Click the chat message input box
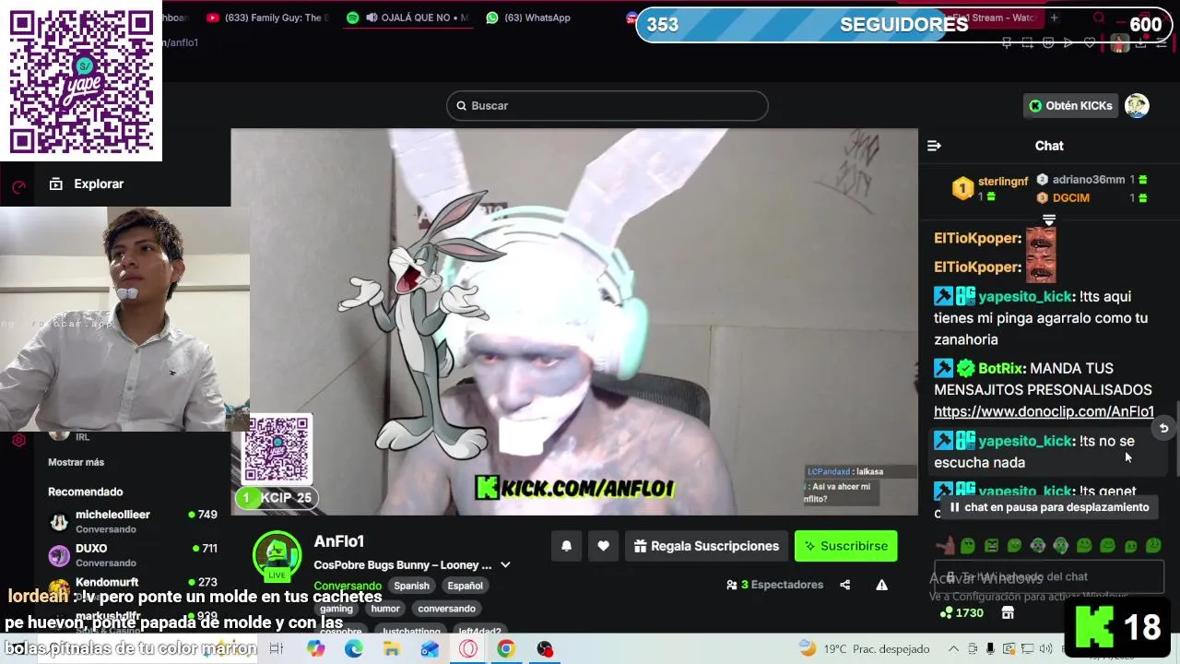The image size is (1180, 664). click(x=1049, y=577)
